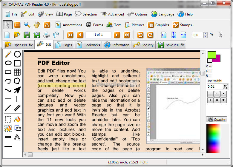Switch to the Security tab

[x=143, y=45]
